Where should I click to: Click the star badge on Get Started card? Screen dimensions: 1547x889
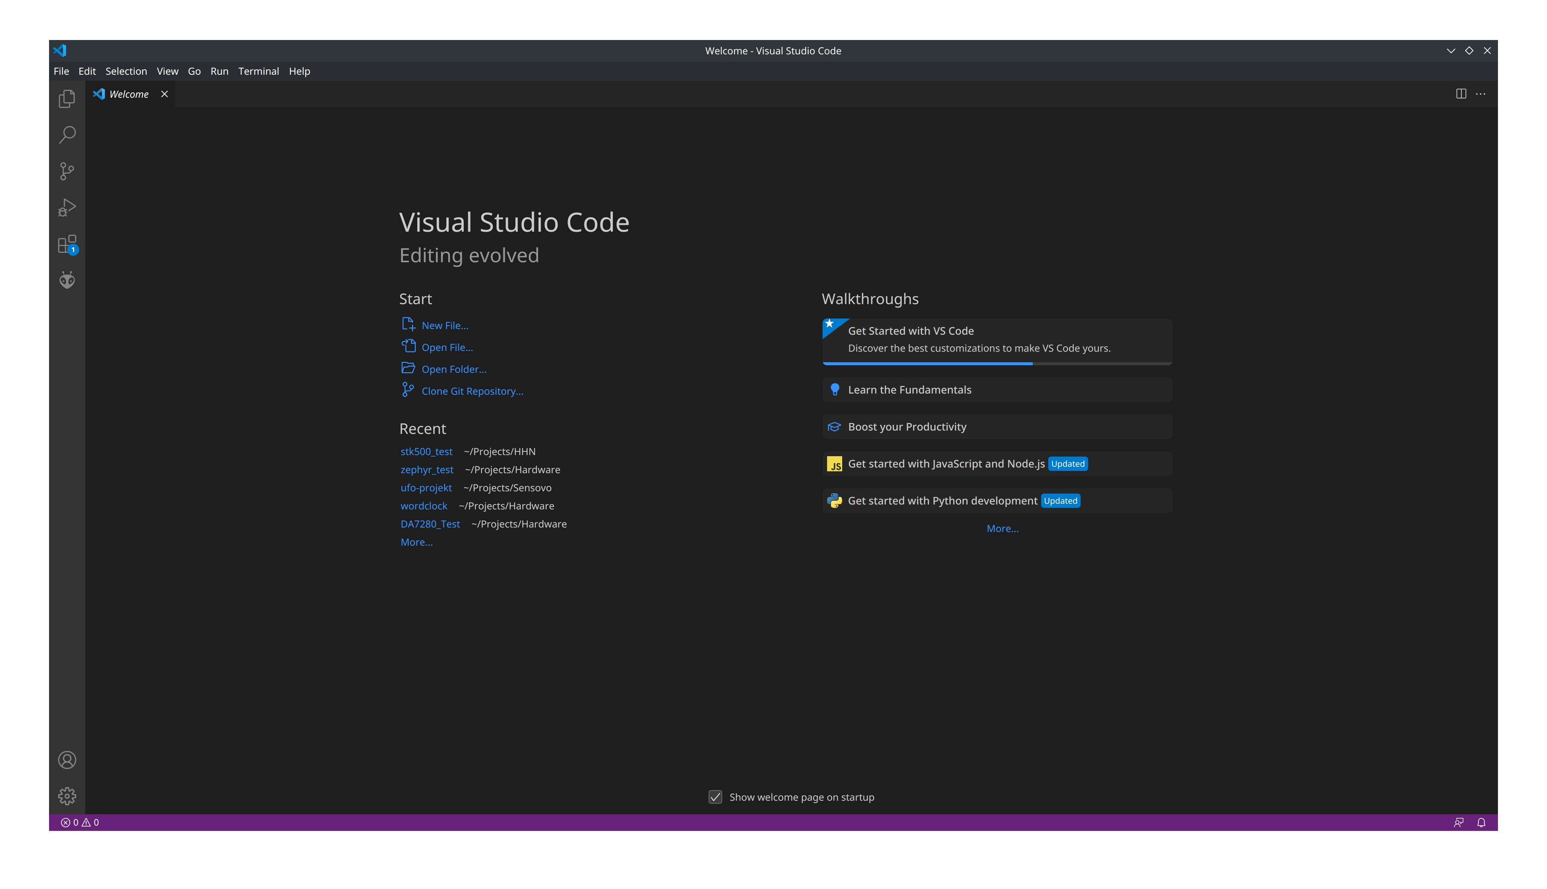point(830,324)
